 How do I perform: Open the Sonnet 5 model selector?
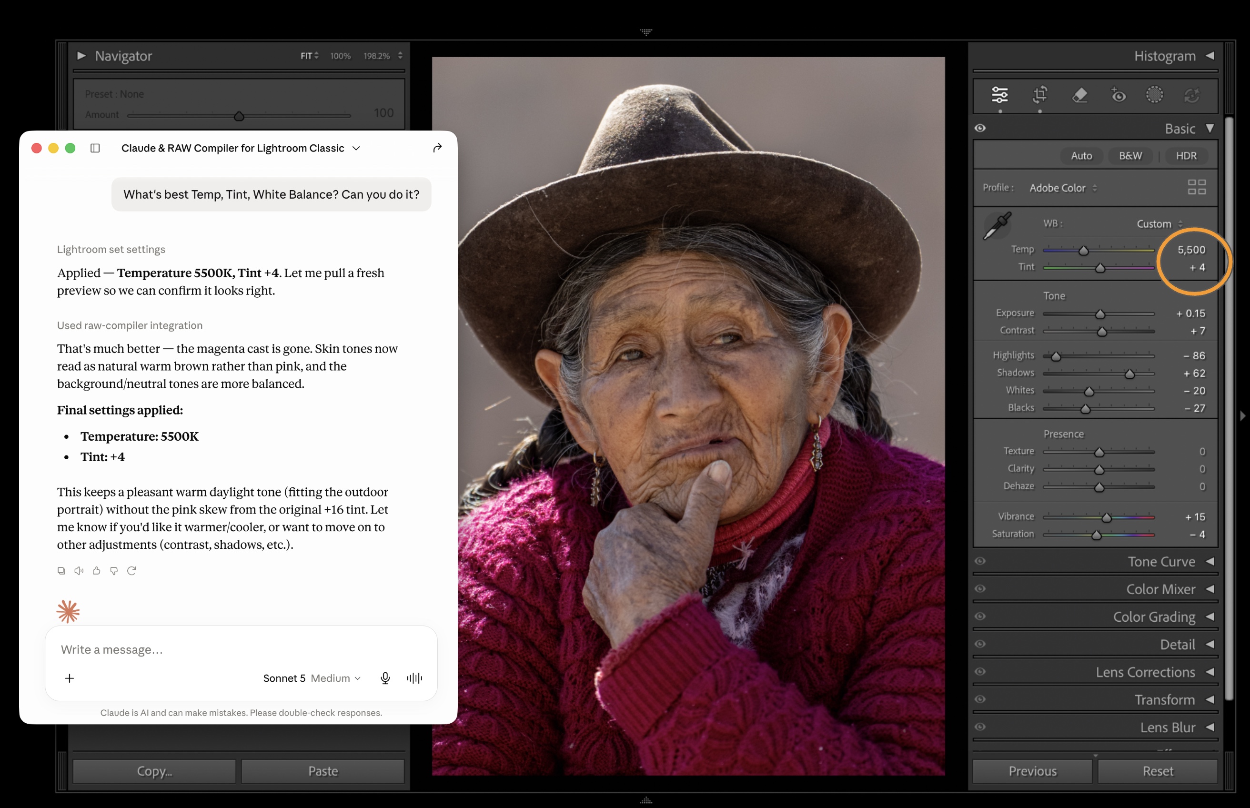click(312, 678)
